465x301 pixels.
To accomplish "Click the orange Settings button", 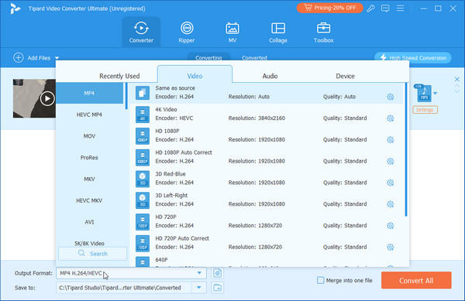I will coord(425,110).
